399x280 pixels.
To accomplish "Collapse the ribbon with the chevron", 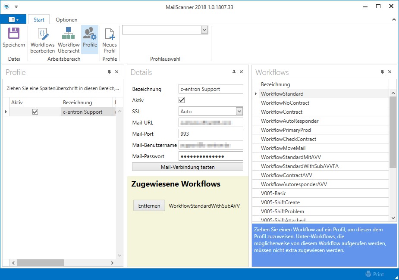I will 393,20.
